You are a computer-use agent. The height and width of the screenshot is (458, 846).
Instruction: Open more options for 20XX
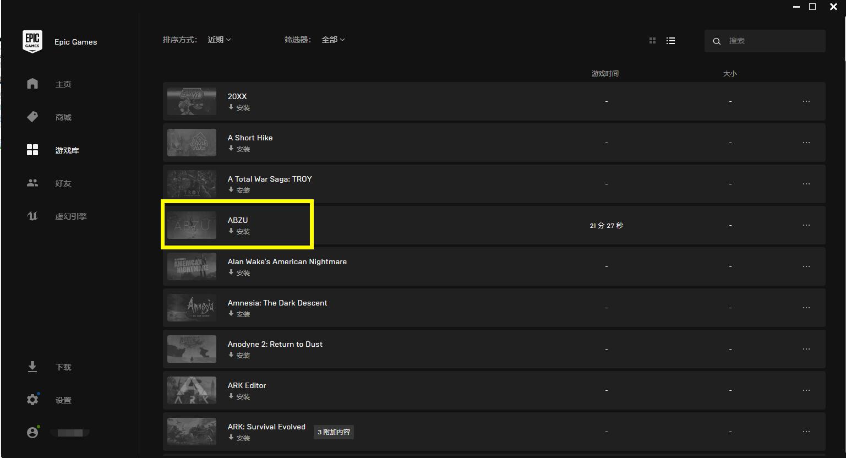tap(806, 101)
